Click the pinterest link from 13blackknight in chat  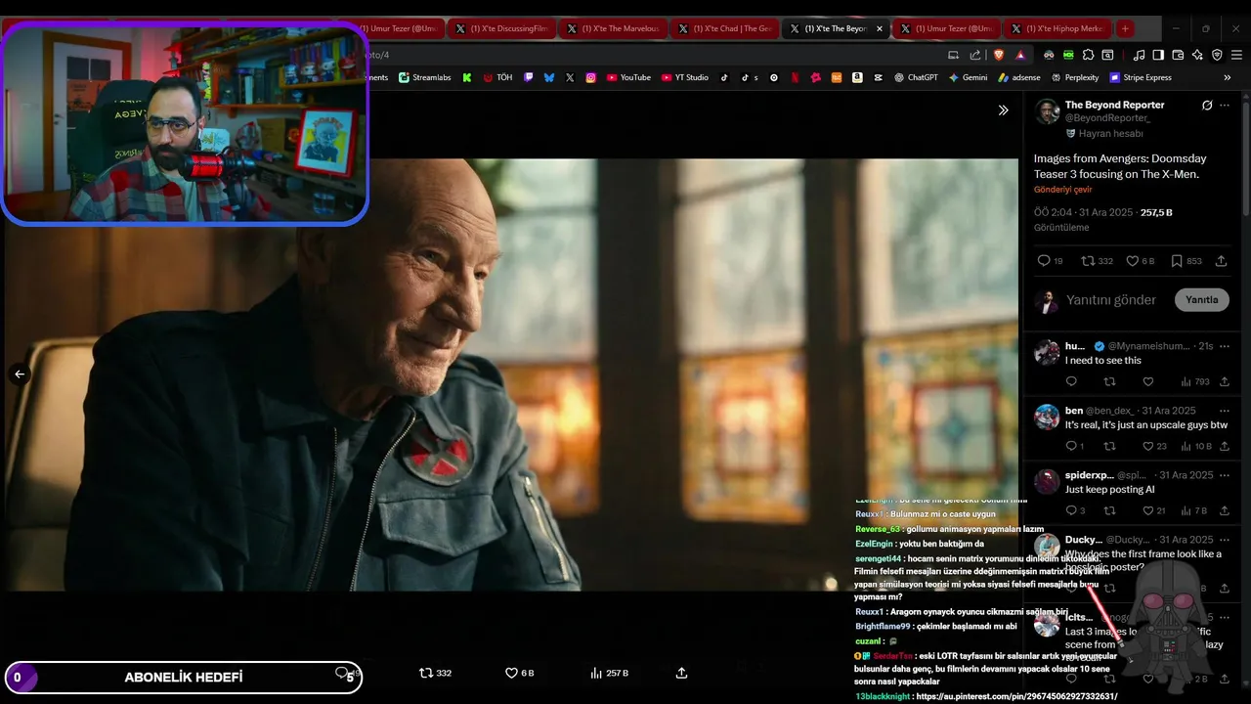[1016, 696]
